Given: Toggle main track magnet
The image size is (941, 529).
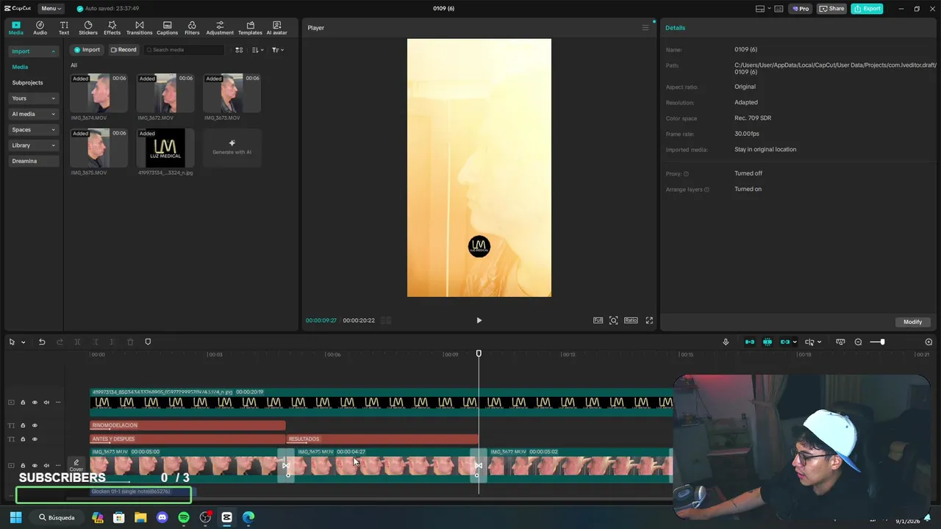Looking at the screenshot, I should click(750, 342).
